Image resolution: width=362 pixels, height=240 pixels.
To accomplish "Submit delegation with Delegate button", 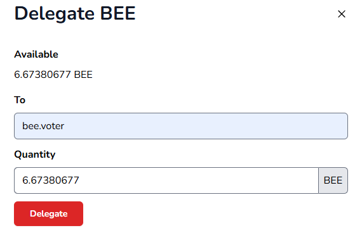I will (x=48, y=213).
